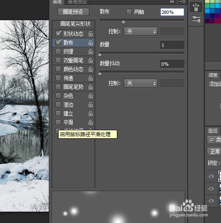
Task: Enable the 杂色 checkbox
Action: 58,96
